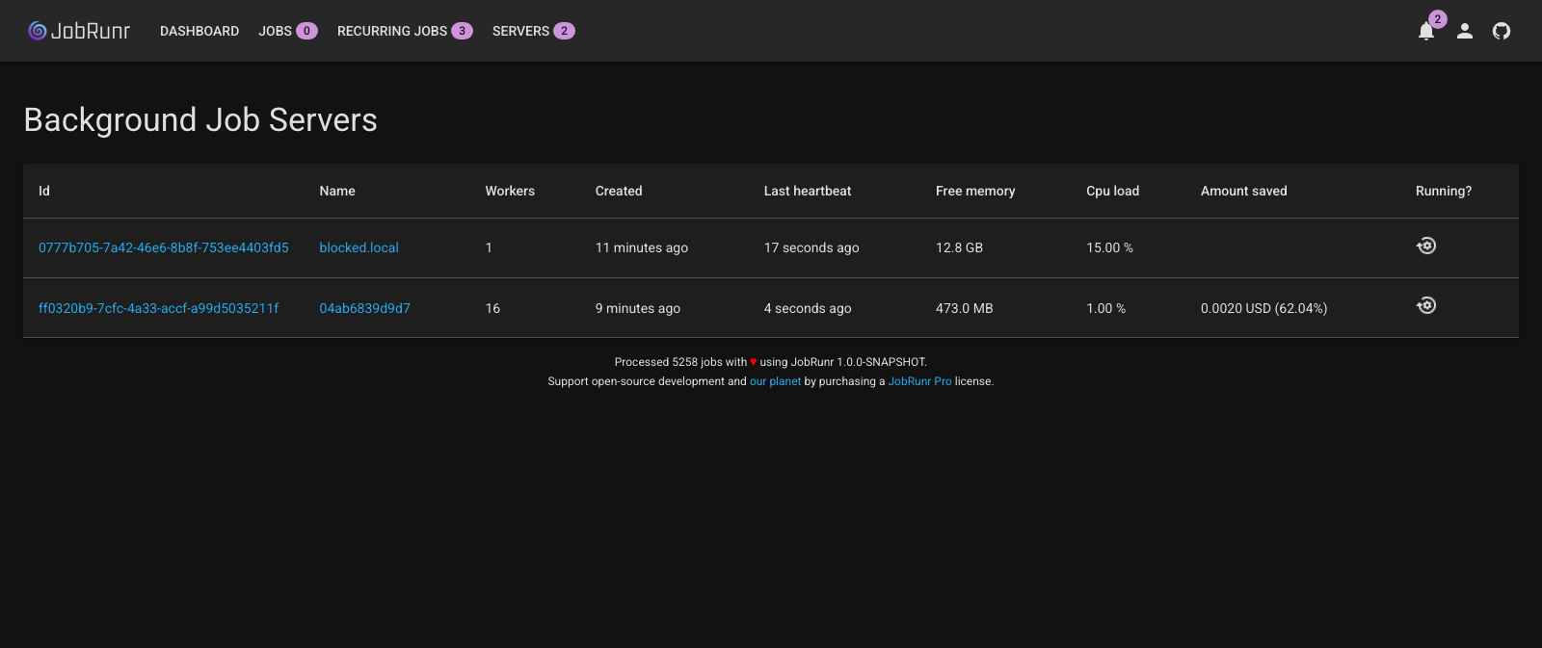Open the Jobs menu item
Screen dimensions: 1542x648
click(x=275, y=31)
